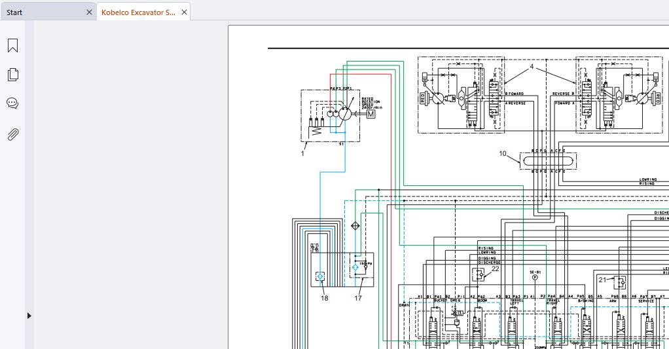The height and width of the screenshot is (349, 669).
Task: Click the diamond cooler symbol above component 17
Action: pos(355,226)
